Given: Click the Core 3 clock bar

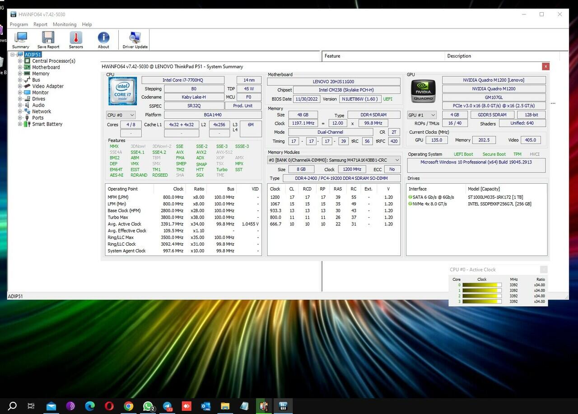Looking at the screenshot, I should click(x=482, y=301).
